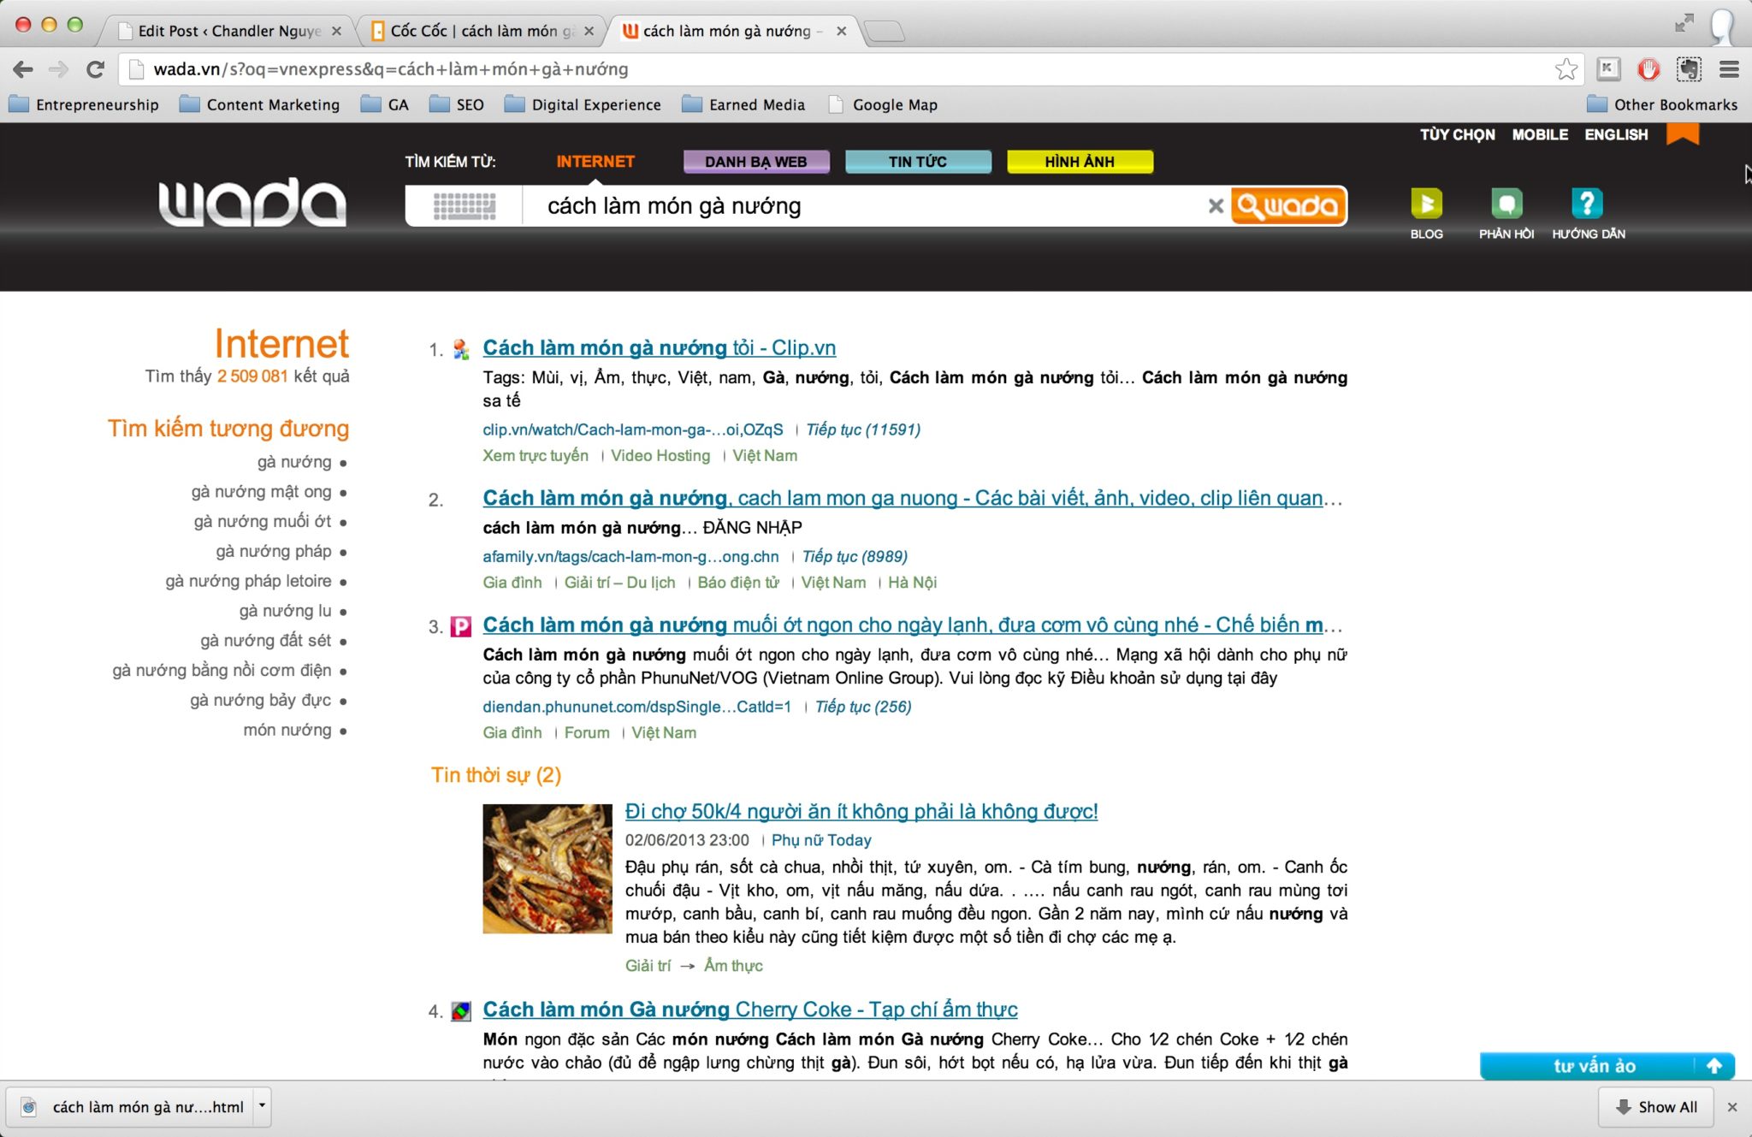
Task: Bookmark this page with star icon
Action: pyautogui.click(x=1566, y=69)
